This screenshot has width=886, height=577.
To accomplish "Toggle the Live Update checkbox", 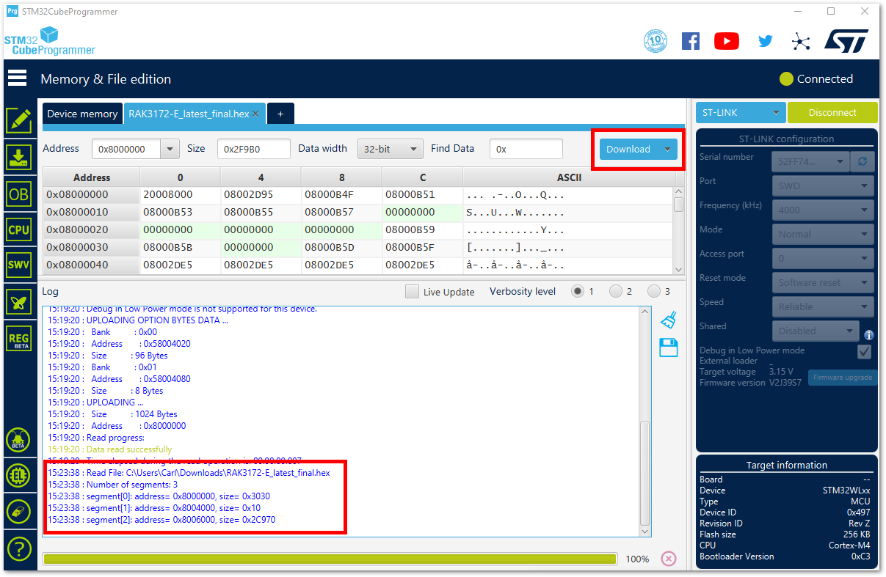I will (x=413, y=291).
